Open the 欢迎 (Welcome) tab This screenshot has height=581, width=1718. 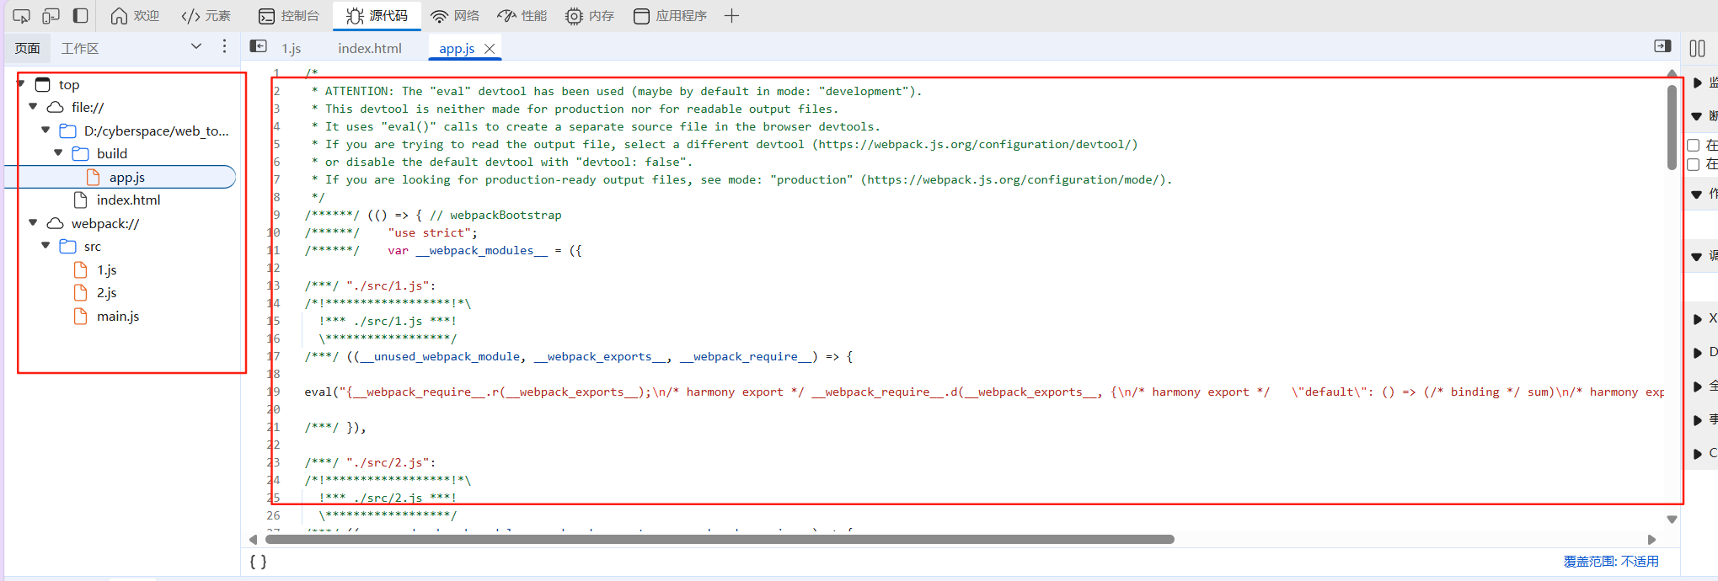pyautogui.click(x=135, y=16)
